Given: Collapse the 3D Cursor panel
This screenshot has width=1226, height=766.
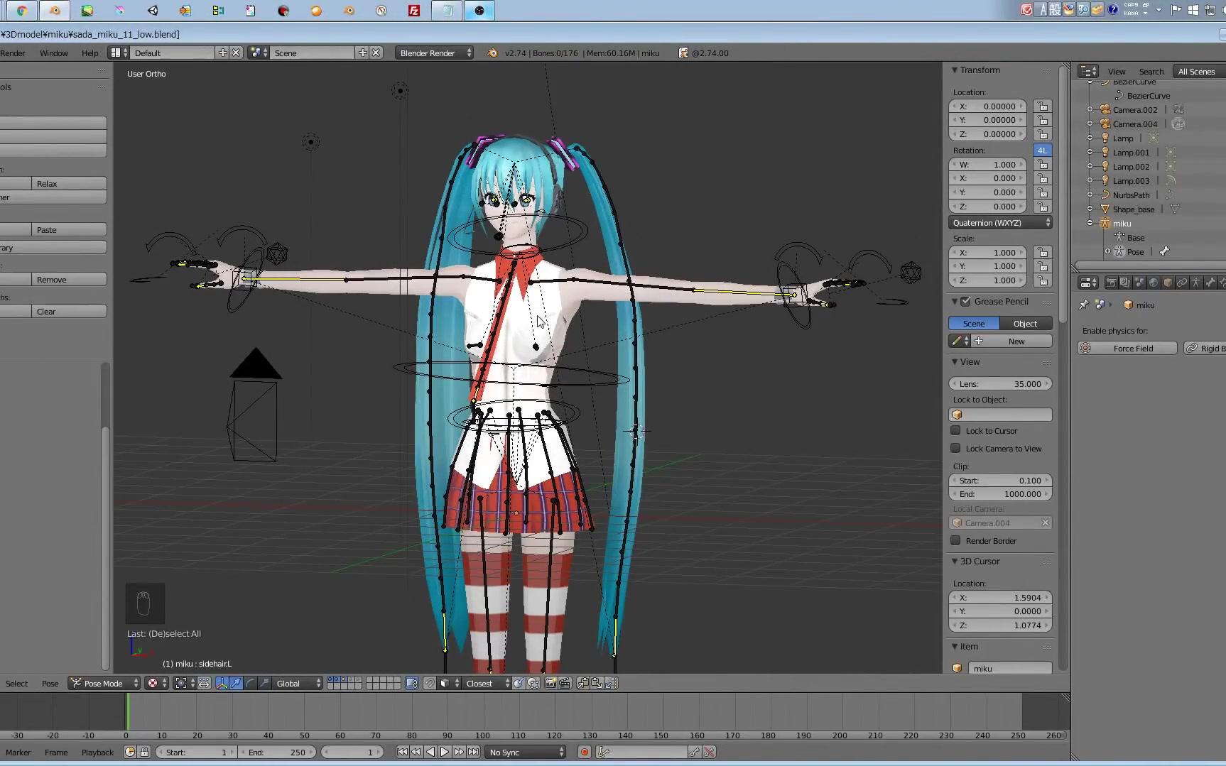Looking at the screenshot, I should [955, 562].
